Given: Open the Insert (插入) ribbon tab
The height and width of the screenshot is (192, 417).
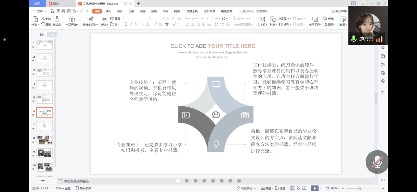Looking at the screenshot, I should (108, 11).
